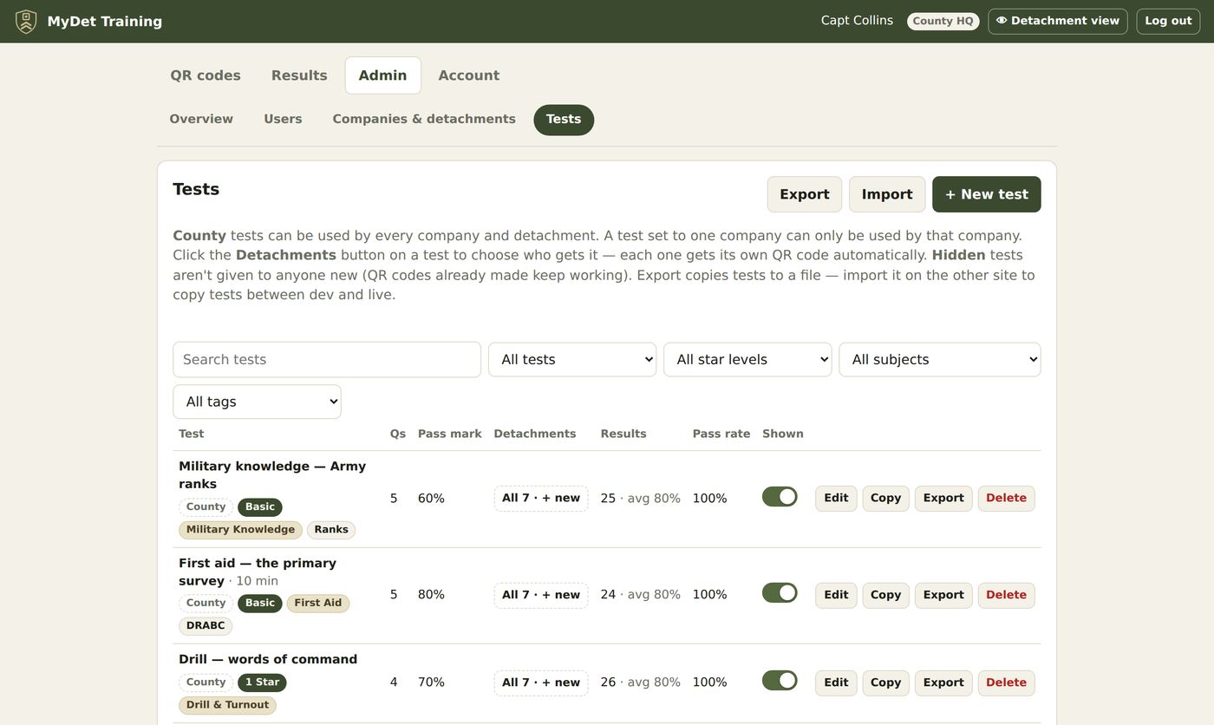The width and height of the screenshot is (1214, 725).
Task: Toggle Shown switch for Drill words of command
Action: 780,681
